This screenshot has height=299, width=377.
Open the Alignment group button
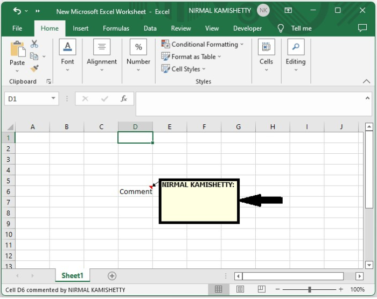[102, 56]
